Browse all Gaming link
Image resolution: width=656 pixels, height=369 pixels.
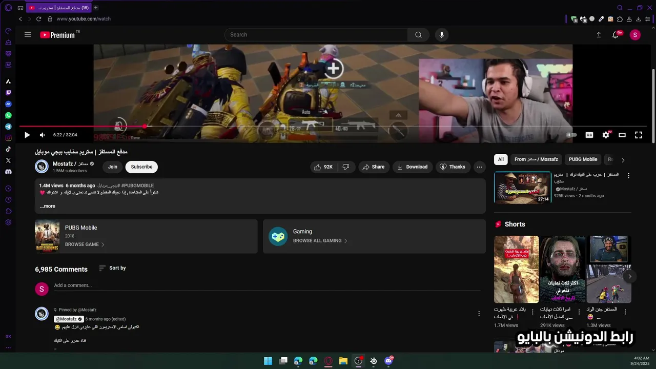pos(320,241)
